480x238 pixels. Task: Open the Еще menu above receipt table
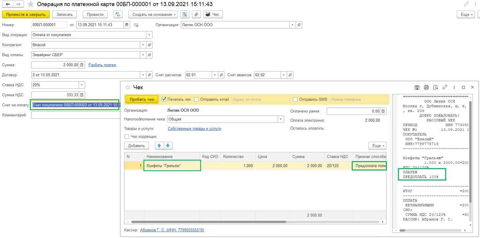(377, 146)
